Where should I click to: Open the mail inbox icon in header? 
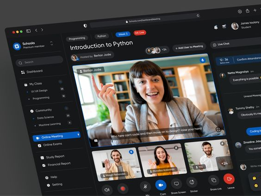(x=224, y=26)
